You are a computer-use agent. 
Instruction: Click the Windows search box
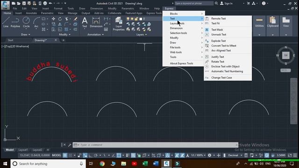48,164
